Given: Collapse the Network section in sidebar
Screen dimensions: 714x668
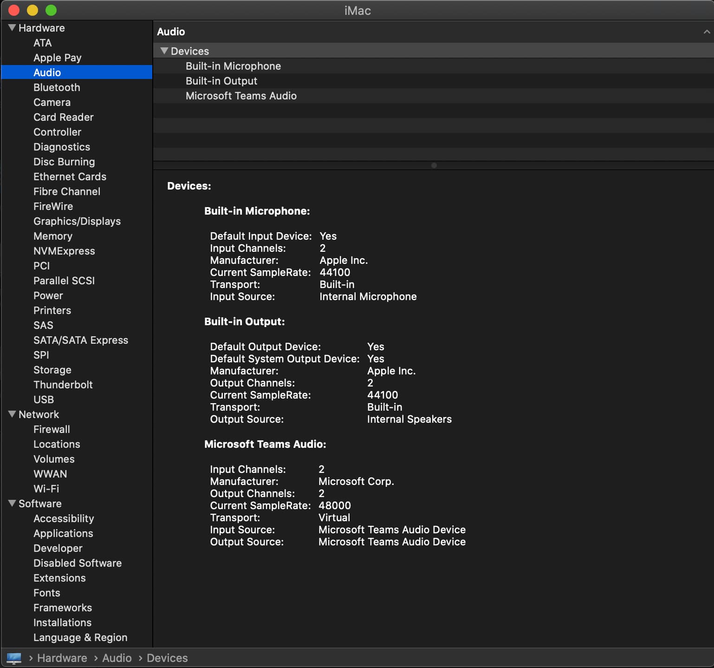Looking at the screenshot, I should [12, 414].
